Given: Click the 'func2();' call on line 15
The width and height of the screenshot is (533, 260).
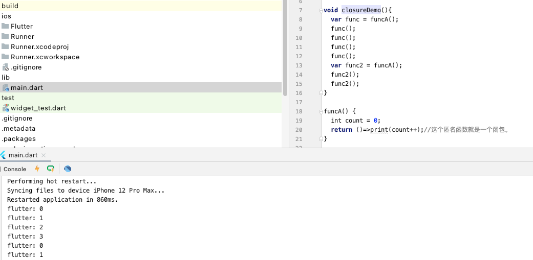Looking at the screenshot, I should point(345,83).
